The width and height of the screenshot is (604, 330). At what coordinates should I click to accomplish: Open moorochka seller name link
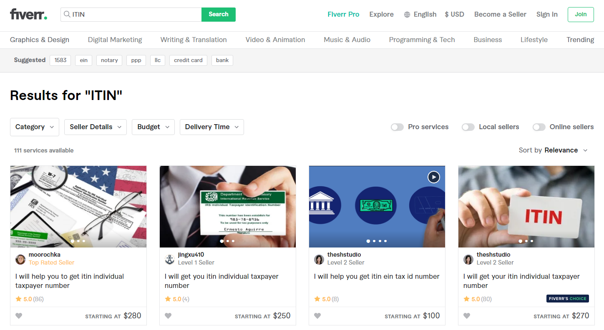pos(45,255)
